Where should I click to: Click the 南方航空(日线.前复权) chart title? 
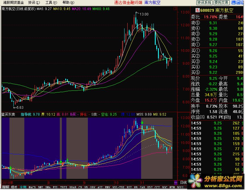click(19, 9)
